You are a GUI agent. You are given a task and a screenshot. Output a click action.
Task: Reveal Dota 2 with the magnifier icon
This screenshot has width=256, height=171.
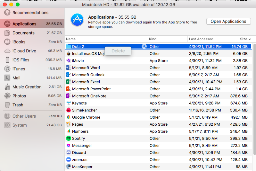pyautogui.click(x=144, y=46)
